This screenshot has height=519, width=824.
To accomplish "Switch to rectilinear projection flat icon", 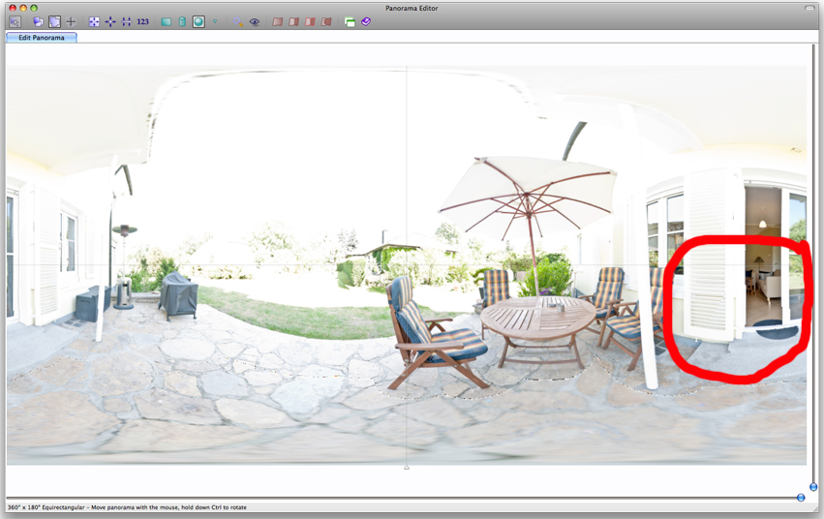I will (166, 21).
